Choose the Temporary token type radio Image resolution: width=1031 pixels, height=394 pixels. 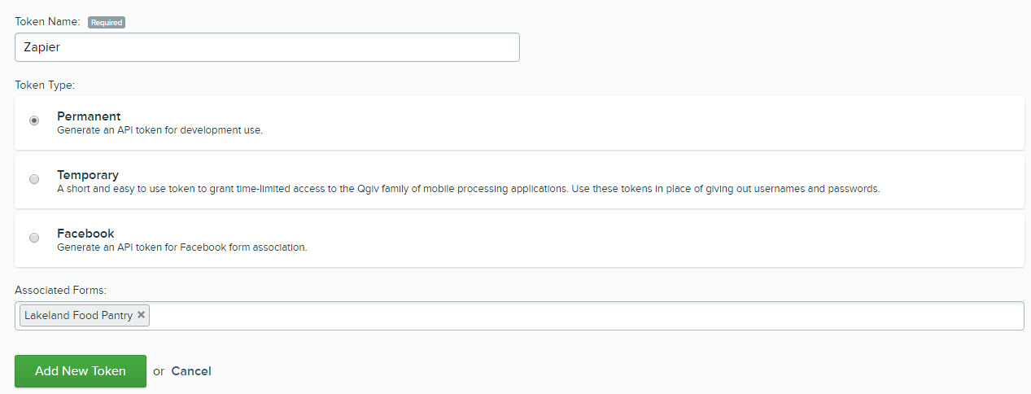[x=34, y=179]
